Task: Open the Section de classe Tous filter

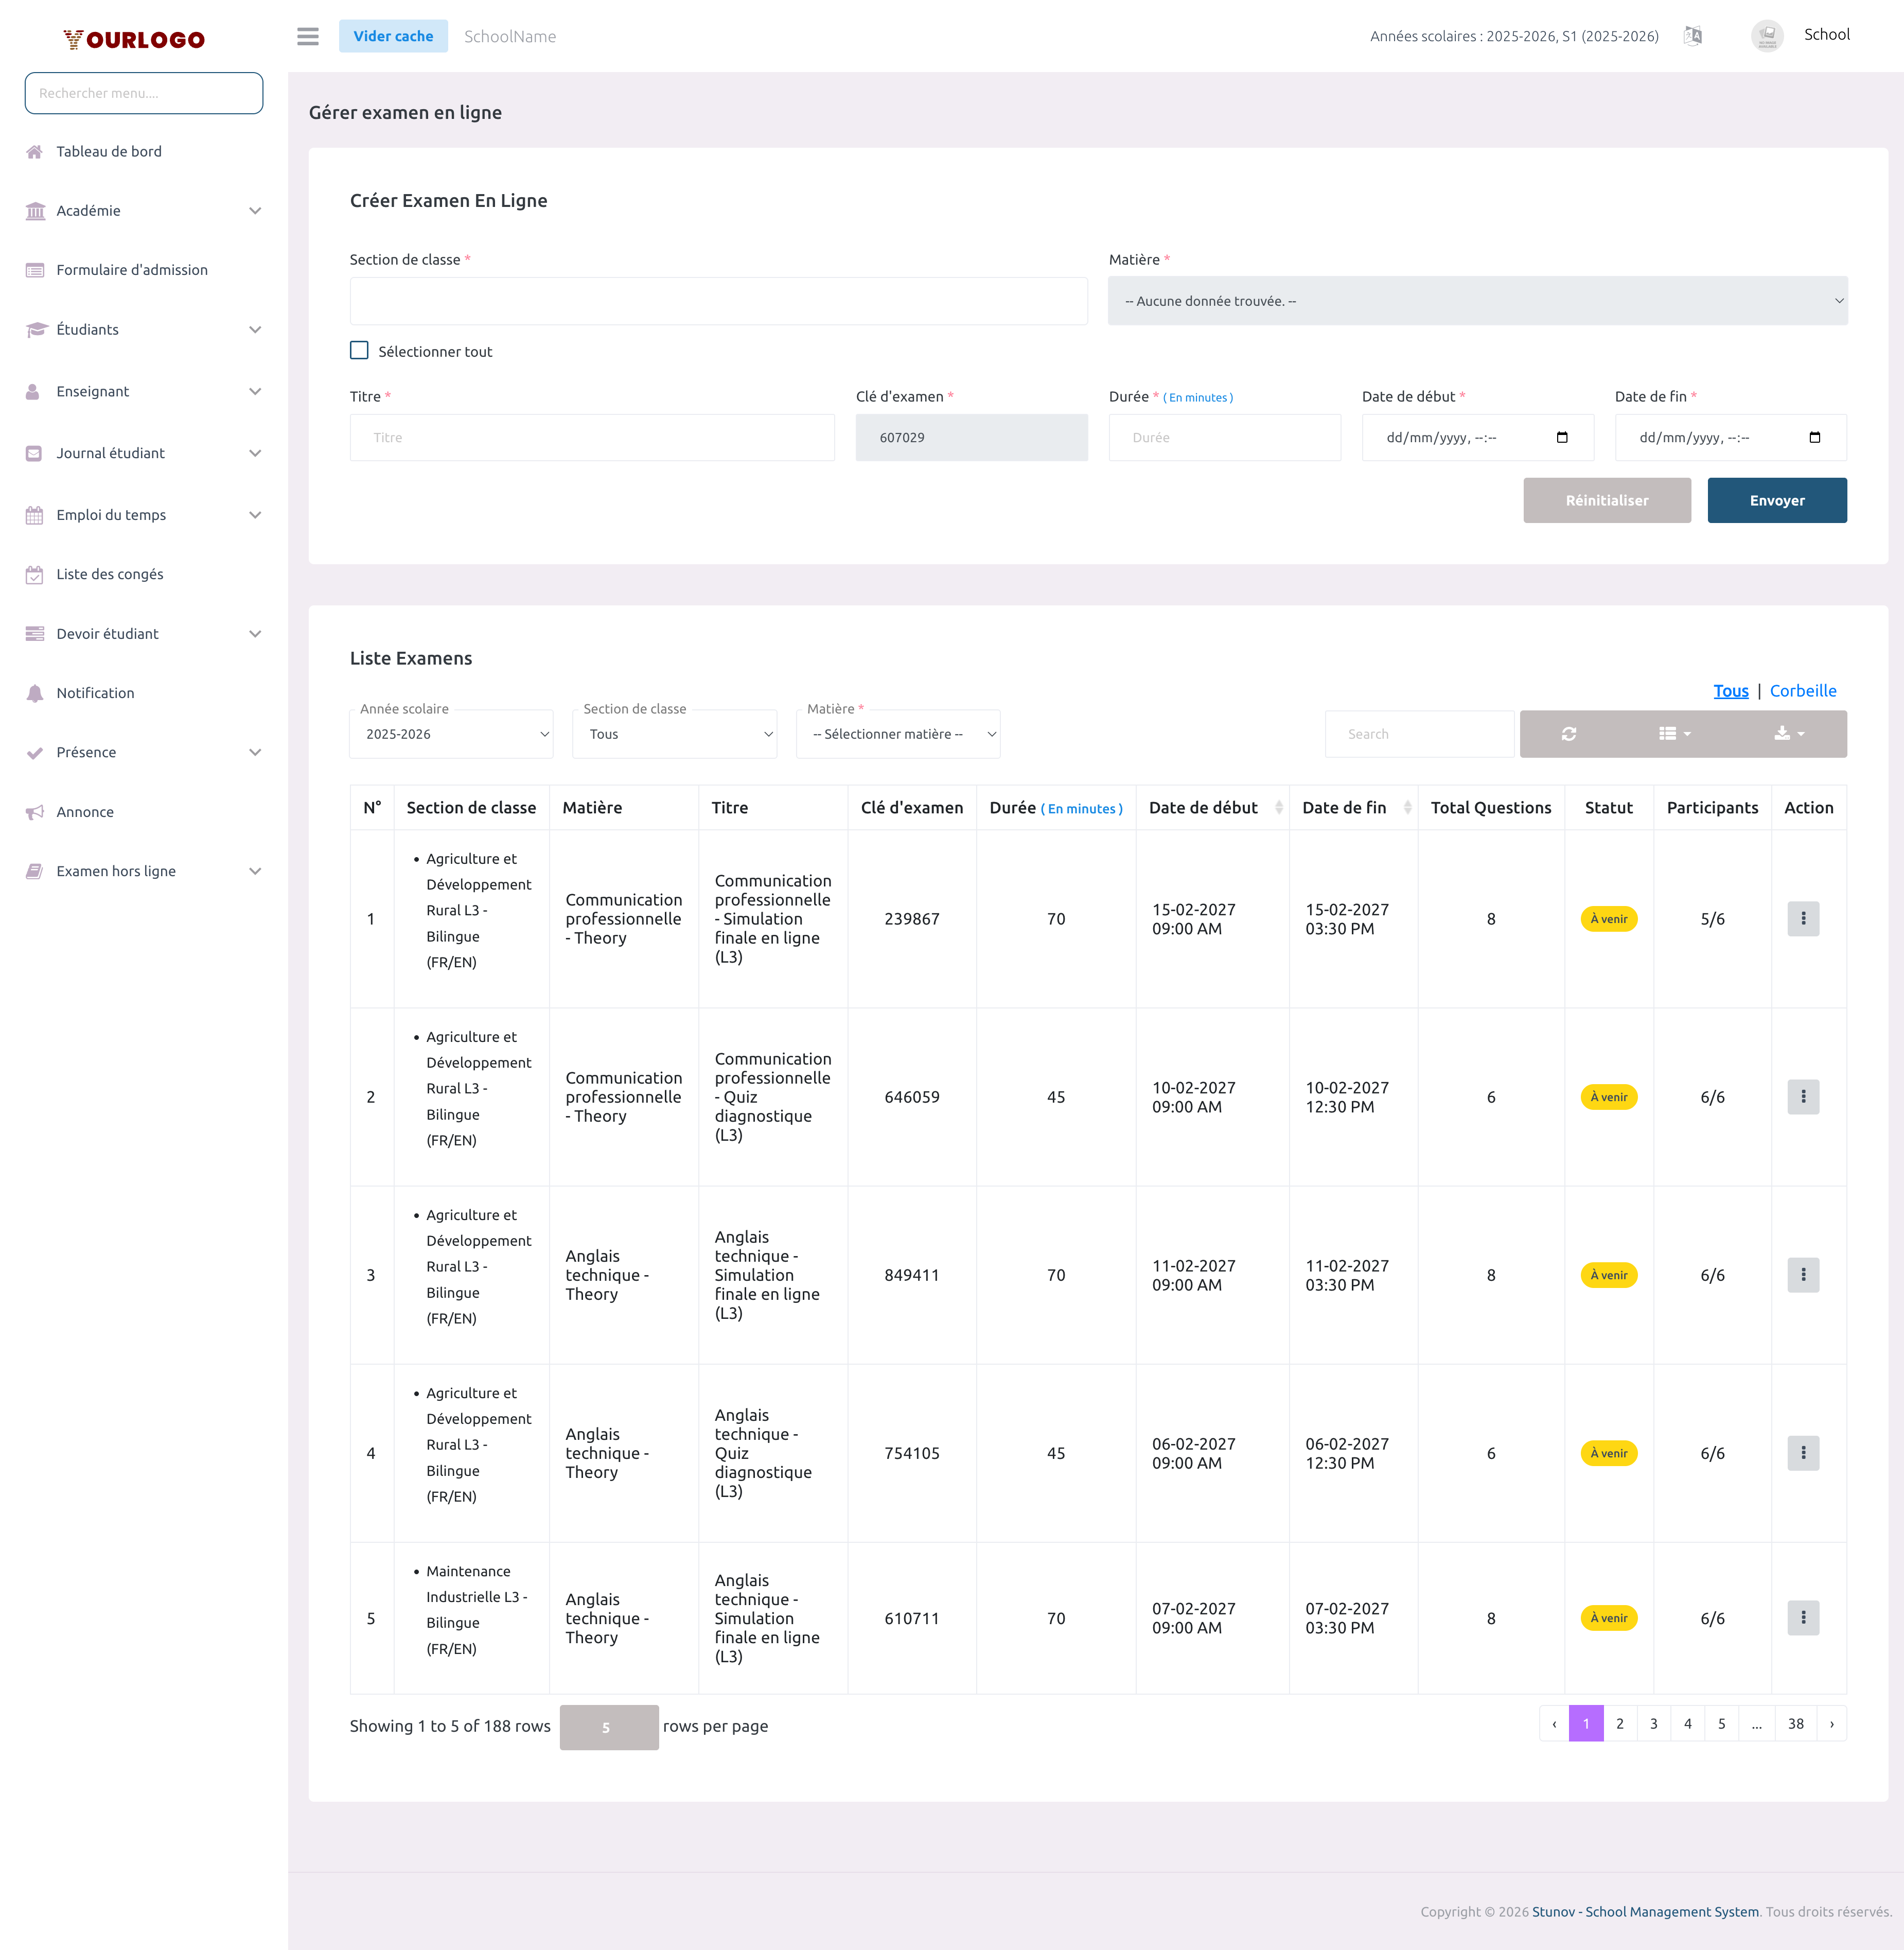Action: pyautogui.click(x=676, y=734)
